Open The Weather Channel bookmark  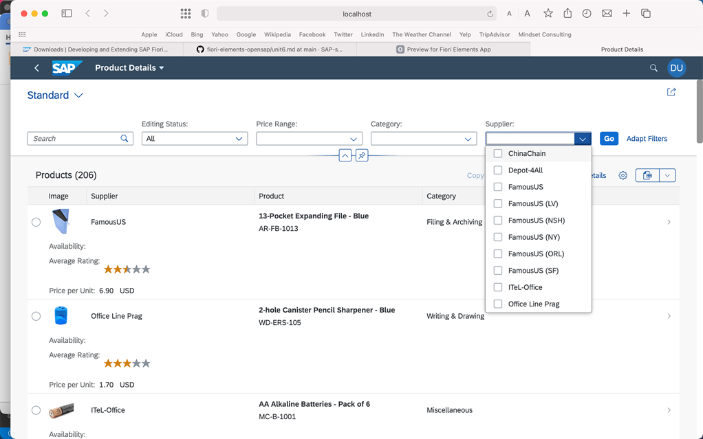[x=422, y=34]
